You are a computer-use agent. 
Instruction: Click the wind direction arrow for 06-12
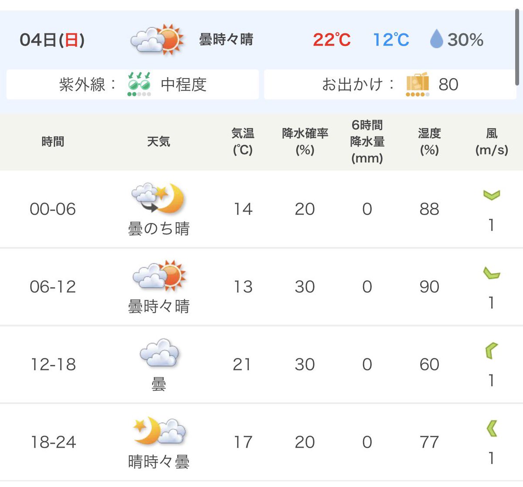pyautogui.click(x=492, y=273)
